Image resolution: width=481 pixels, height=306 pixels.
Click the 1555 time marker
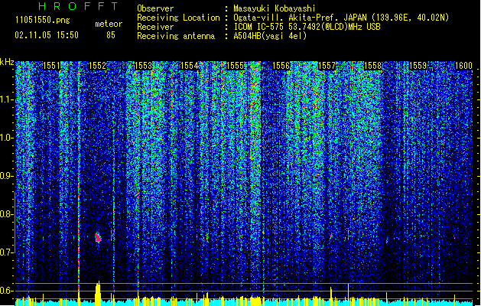235,66
